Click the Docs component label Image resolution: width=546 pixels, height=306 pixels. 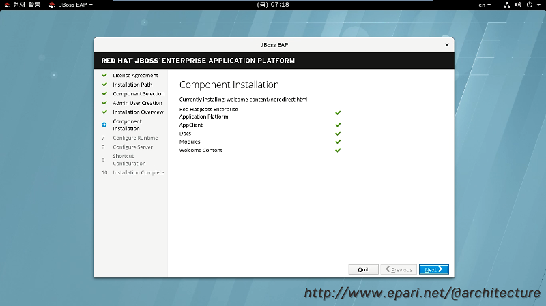tap(185, 134)
